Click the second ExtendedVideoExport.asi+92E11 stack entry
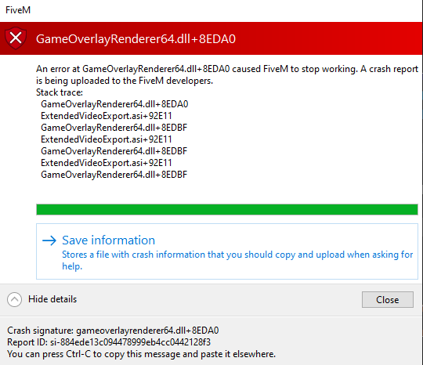Viewport: 423px width, 365px height. coord(107,139)
